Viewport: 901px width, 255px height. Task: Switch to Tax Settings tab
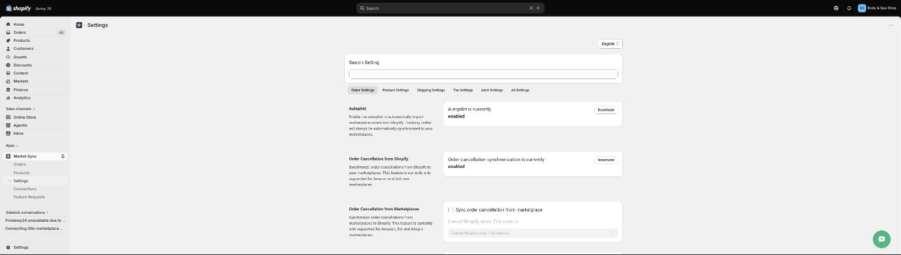463,90
